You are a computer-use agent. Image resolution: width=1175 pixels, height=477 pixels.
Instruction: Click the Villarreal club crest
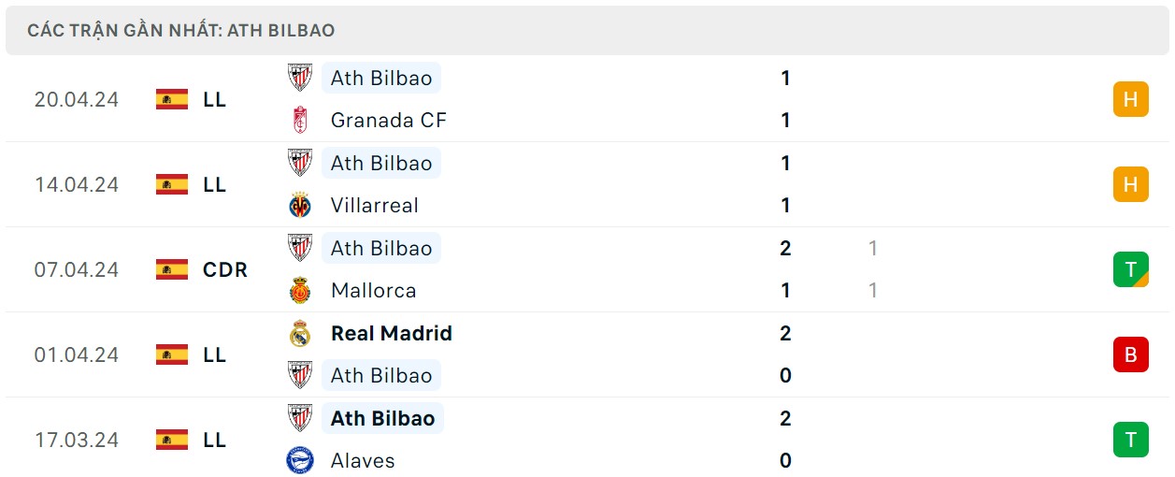[x=300, y=205]
